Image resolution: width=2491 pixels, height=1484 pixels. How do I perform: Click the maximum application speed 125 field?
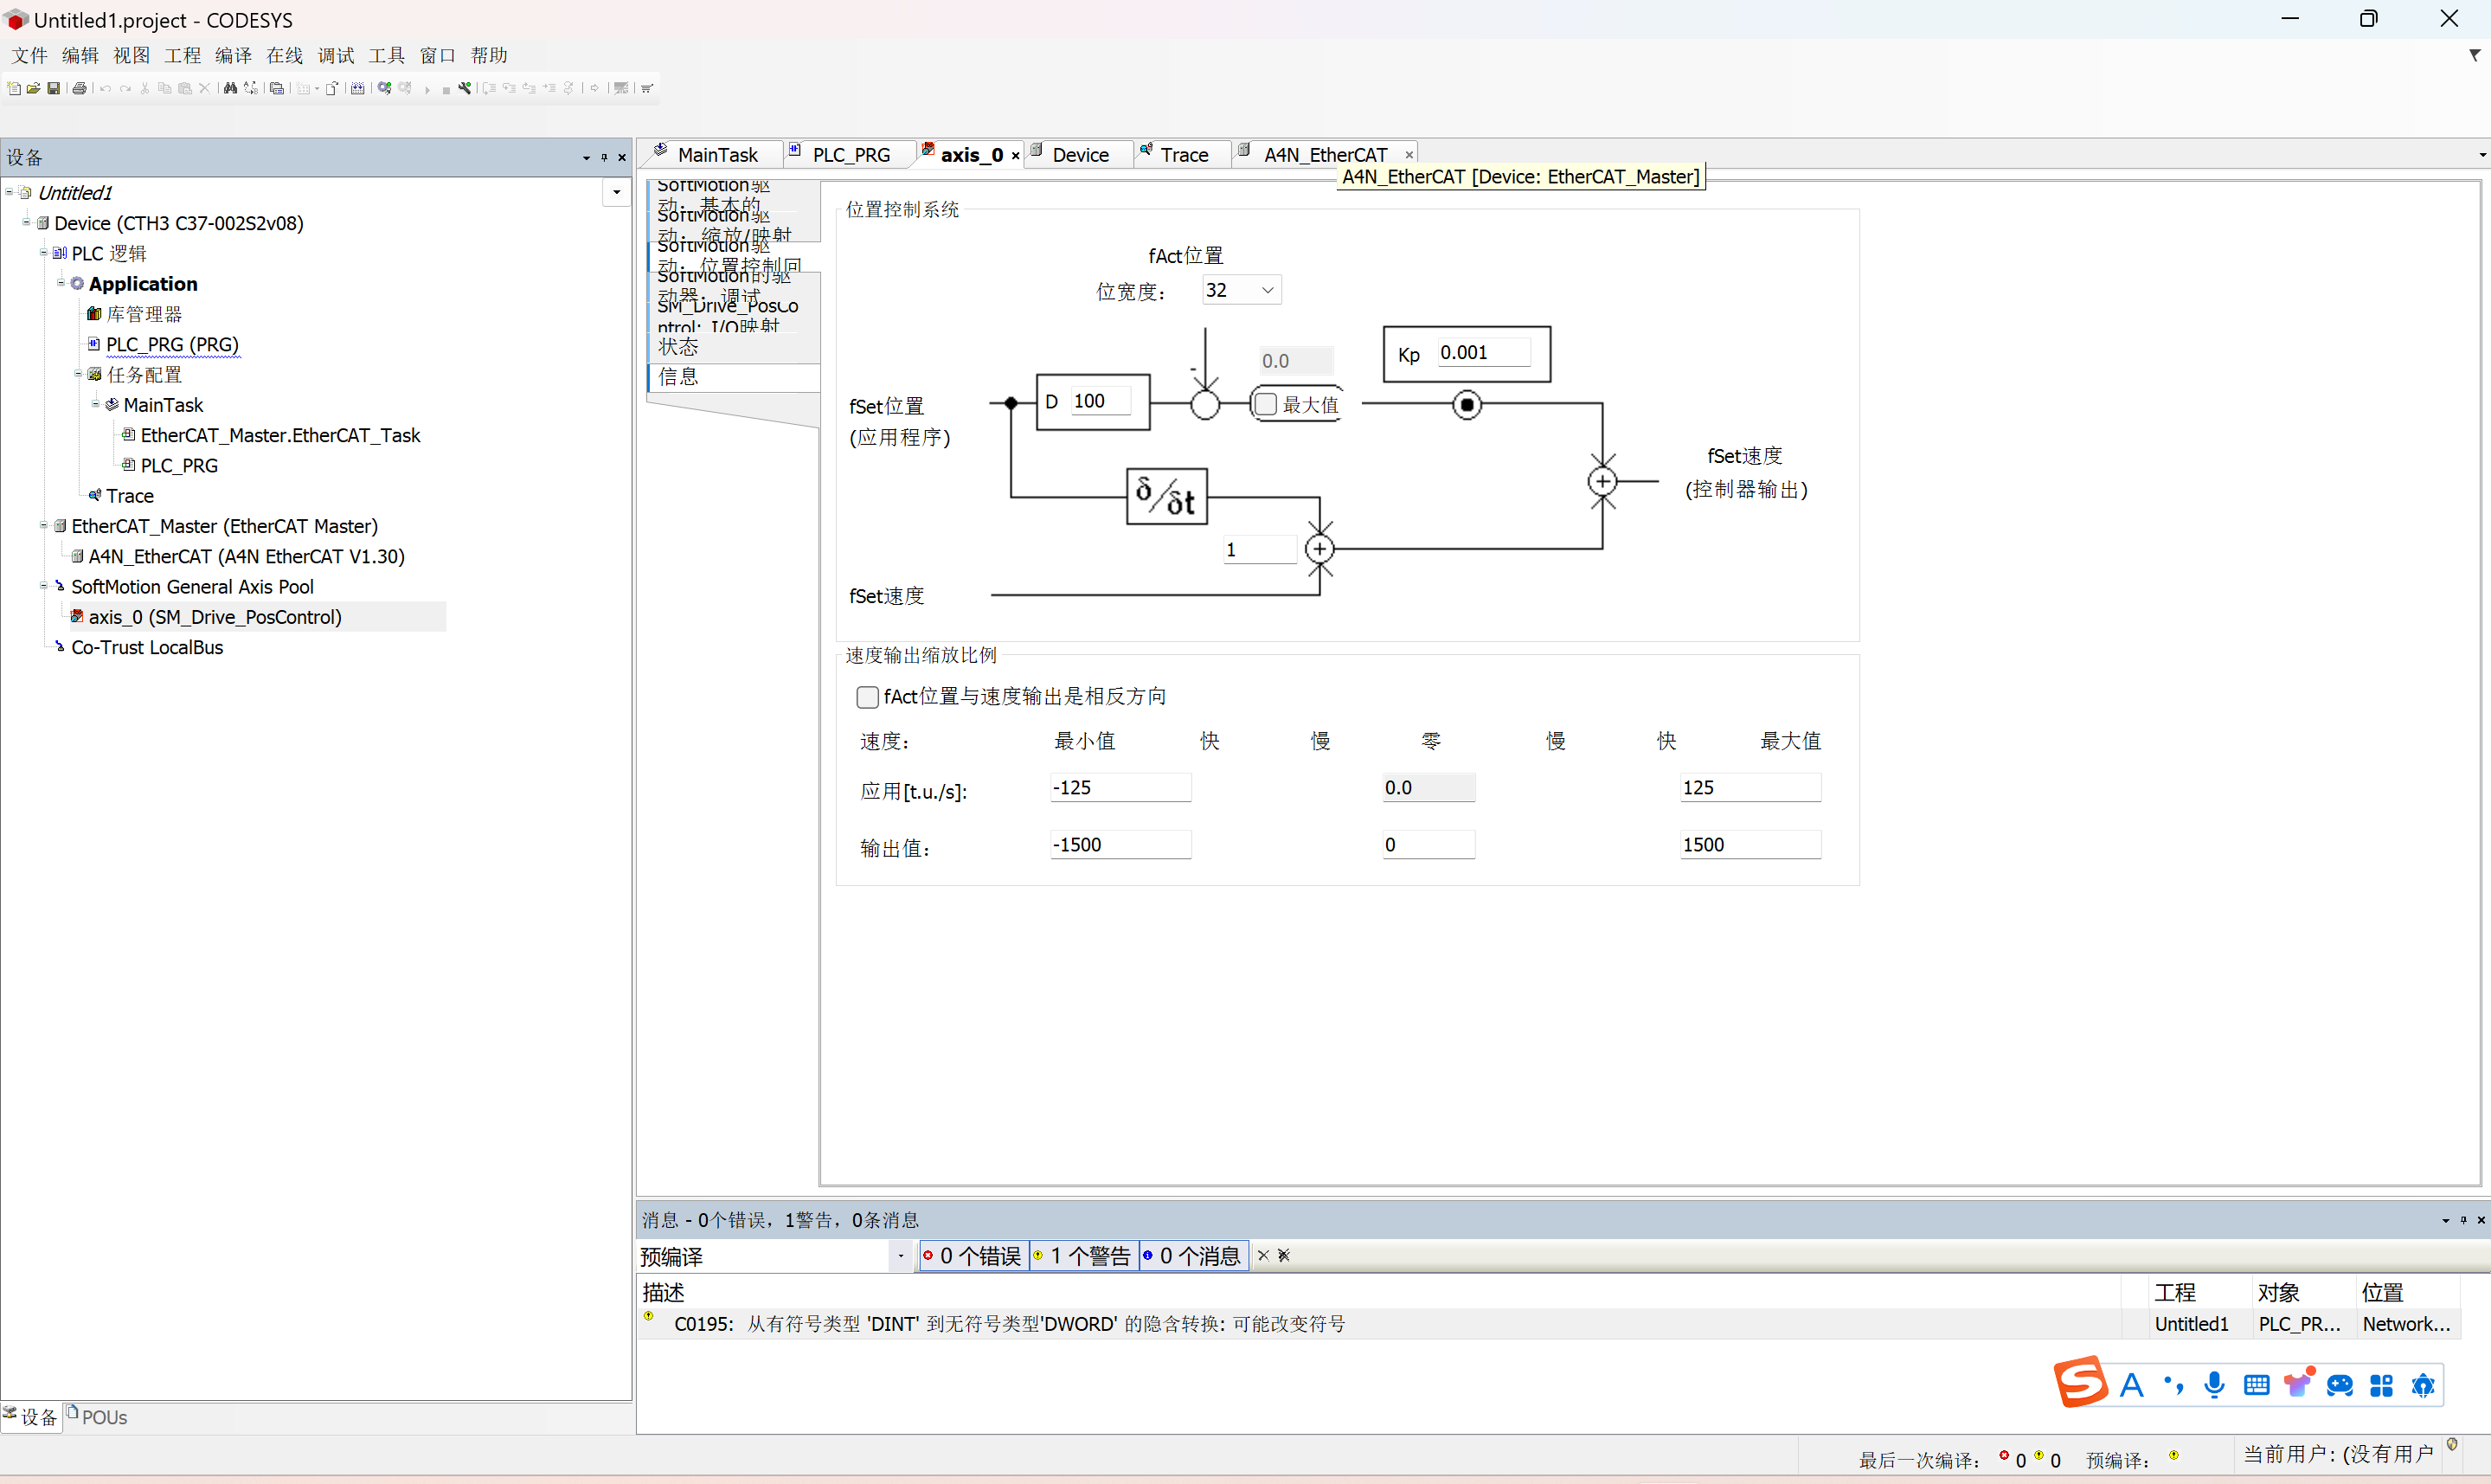(x=1750, y=788)
